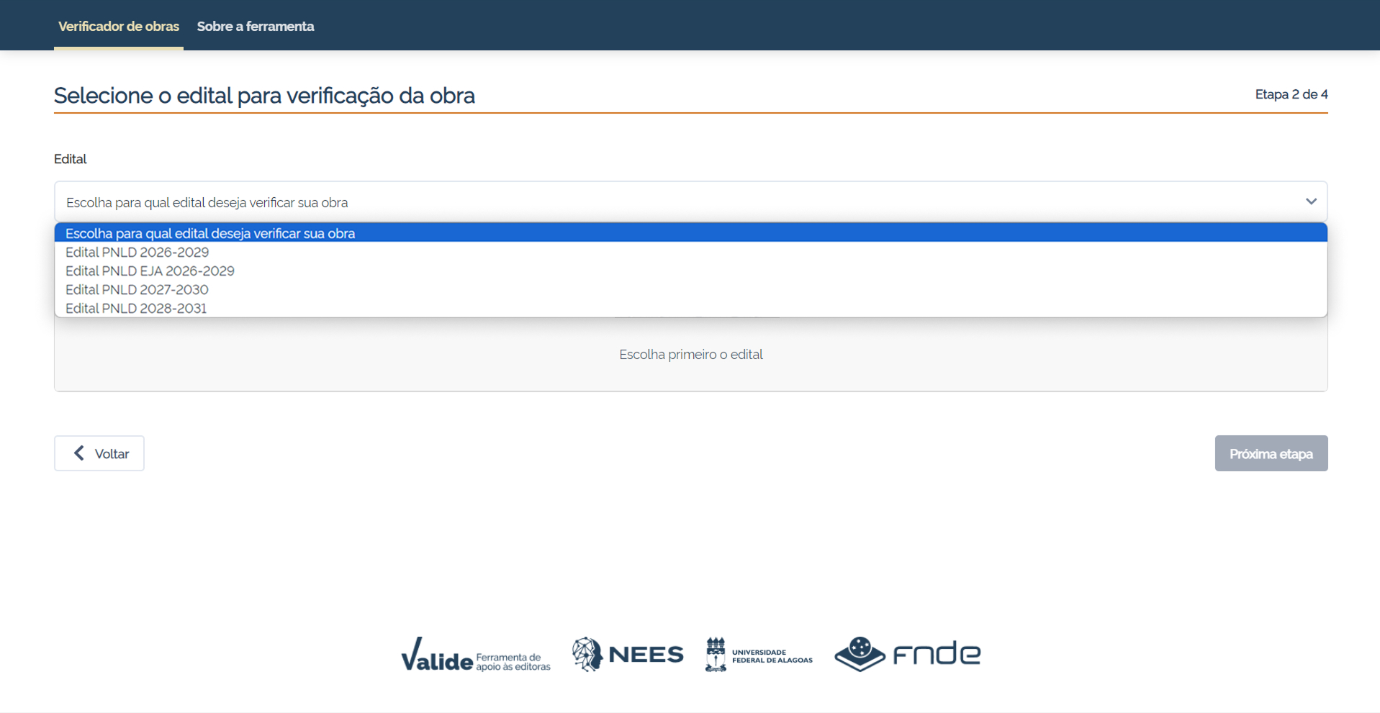Select Edital PNLD 2026-2029 option
The height and width of the screenshot is (713, 1380).
click(690, 252)
